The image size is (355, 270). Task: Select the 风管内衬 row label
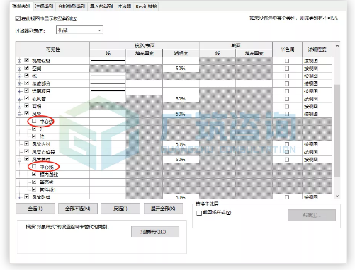point(41,144)
